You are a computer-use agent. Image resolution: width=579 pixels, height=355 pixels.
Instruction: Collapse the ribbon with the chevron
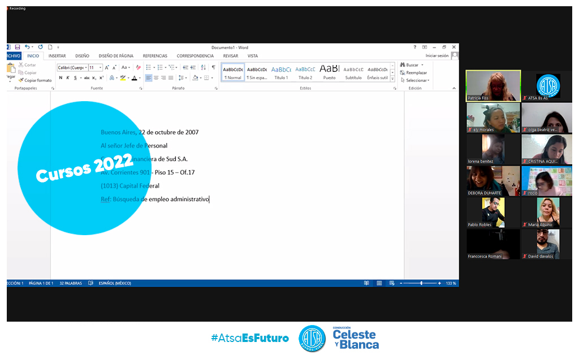[454, 88]
